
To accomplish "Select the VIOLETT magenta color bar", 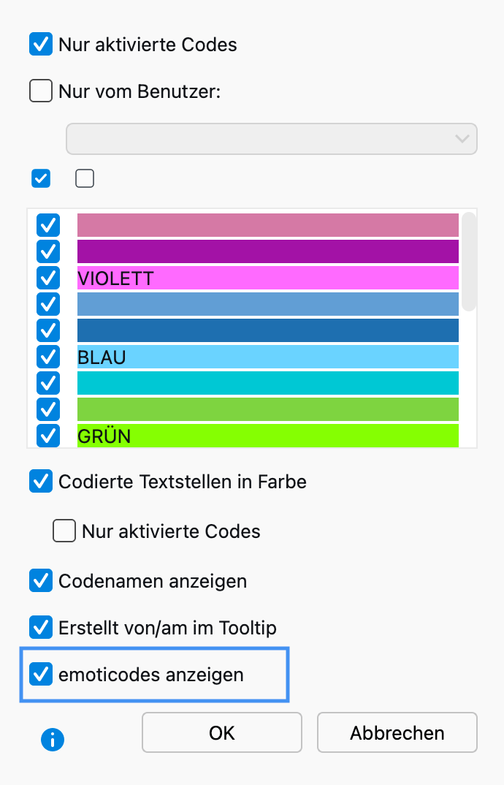I will click(x=267, y=278).
